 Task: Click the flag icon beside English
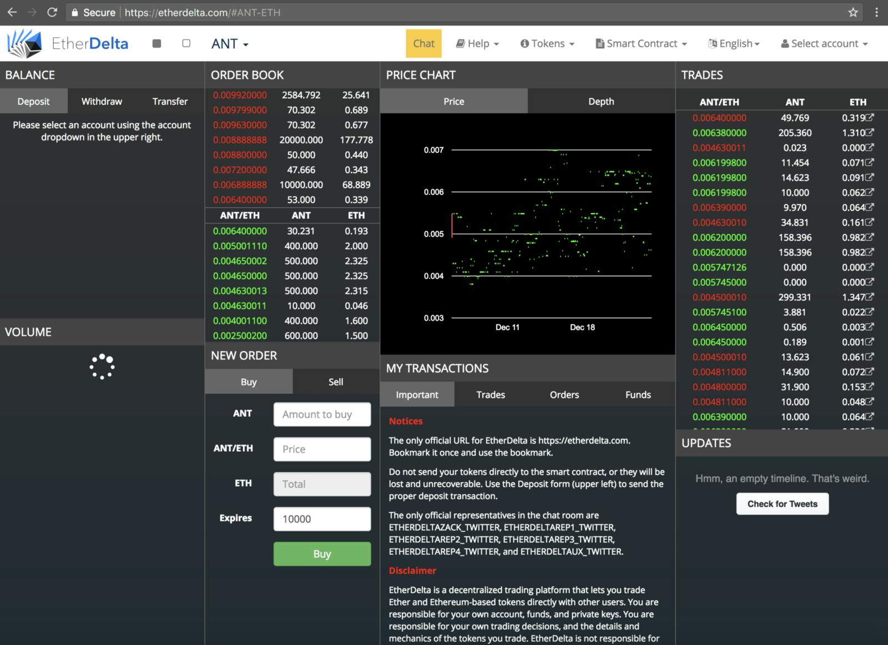pyautogui.click(x=712, y=43)
